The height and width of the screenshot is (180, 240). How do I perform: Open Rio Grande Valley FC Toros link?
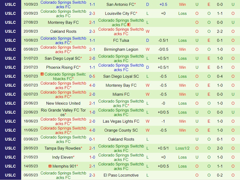pyautogui.click(x=63, y=112)
